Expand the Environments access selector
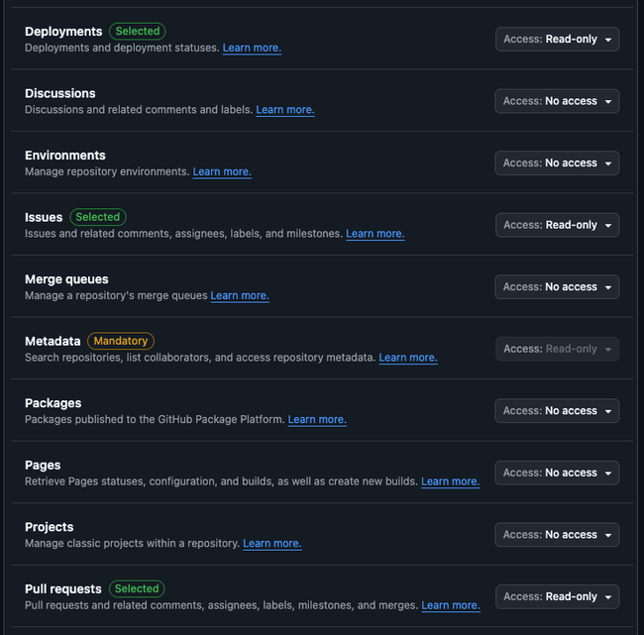The height and width of the screenshot is (635, 644). point(557,163)
